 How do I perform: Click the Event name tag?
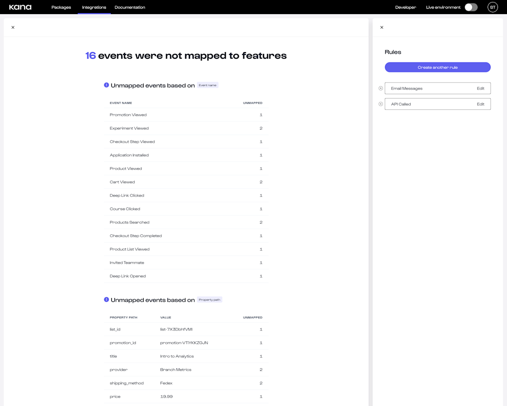(207, 85)
